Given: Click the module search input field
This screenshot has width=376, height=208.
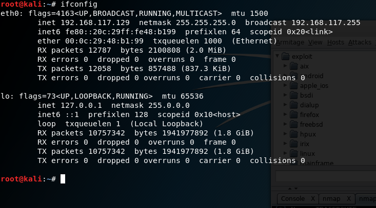Looking at the screenshot, I should (326, 176).
